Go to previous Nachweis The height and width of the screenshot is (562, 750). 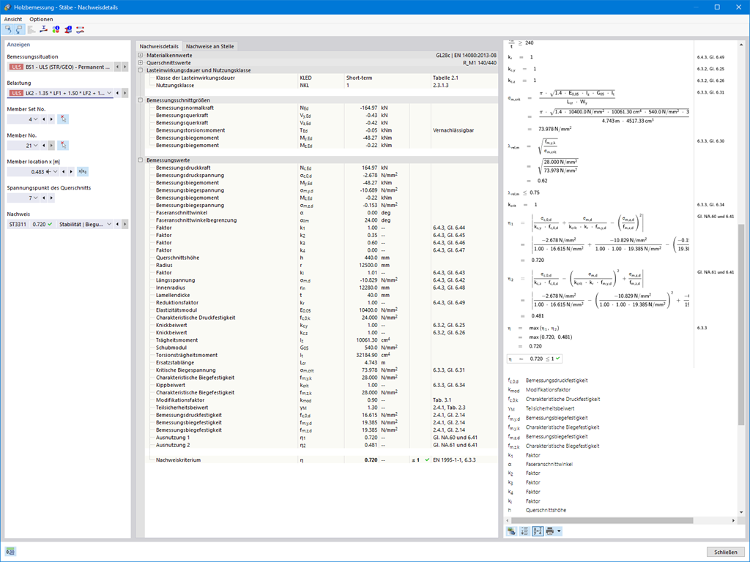point(118,224)
